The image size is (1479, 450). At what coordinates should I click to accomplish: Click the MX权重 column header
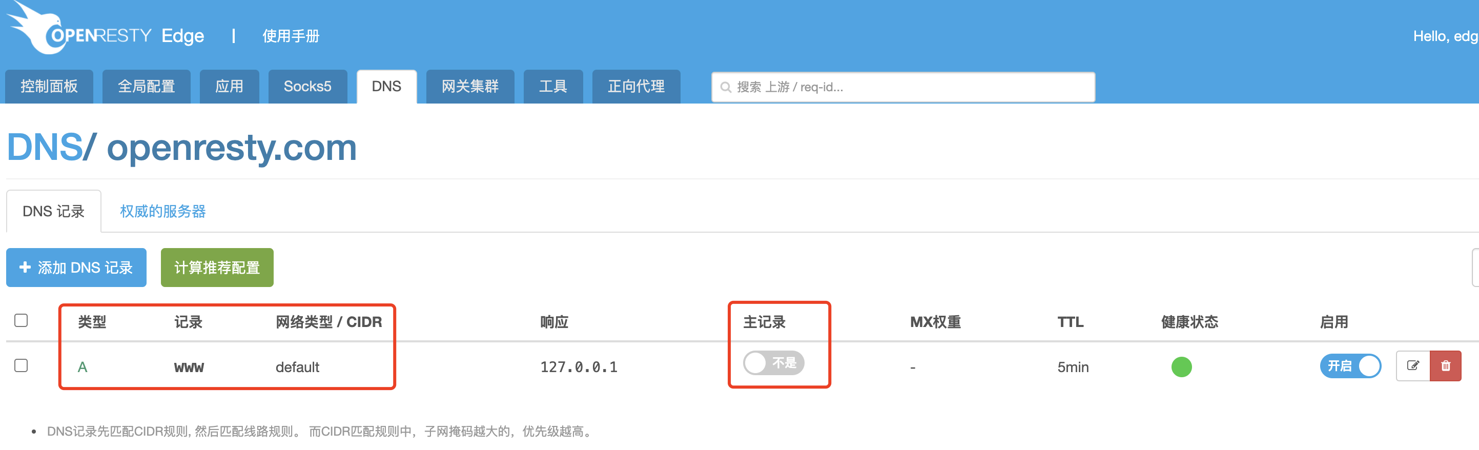point(936,322)
